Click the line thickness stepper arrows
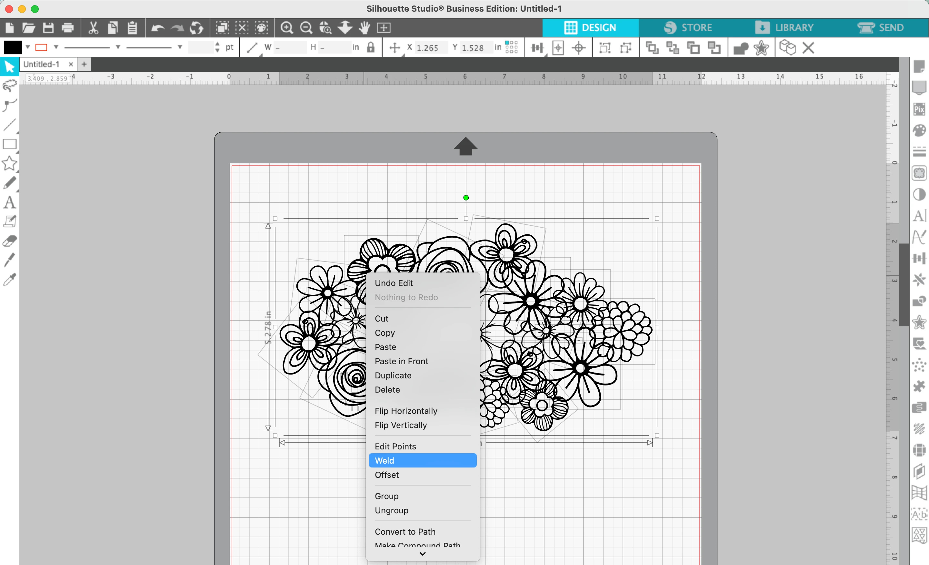This screenshot has height=565, width=929. point(217,47)
